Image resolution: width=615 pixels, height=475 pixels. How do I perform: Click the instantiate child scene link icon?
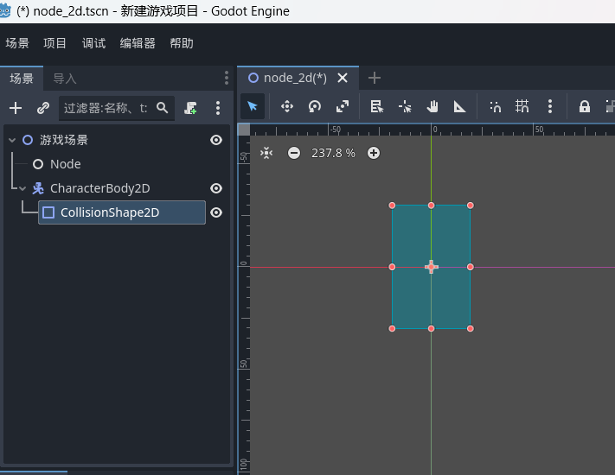[42, 108]
